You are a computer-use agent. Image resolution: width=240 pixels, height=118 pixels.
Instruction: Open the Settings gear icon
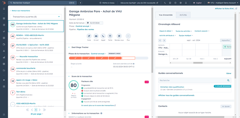pos(181,3)
